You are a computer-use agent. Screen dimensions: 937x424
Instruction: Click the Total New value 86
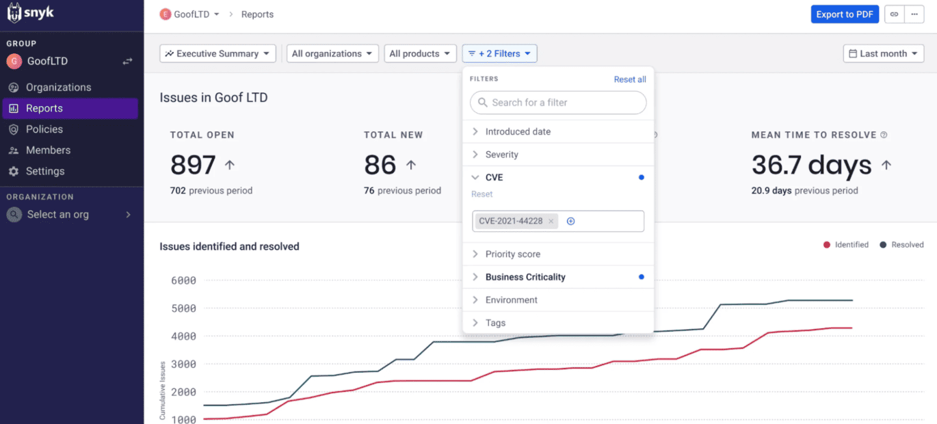click(380, 165)
